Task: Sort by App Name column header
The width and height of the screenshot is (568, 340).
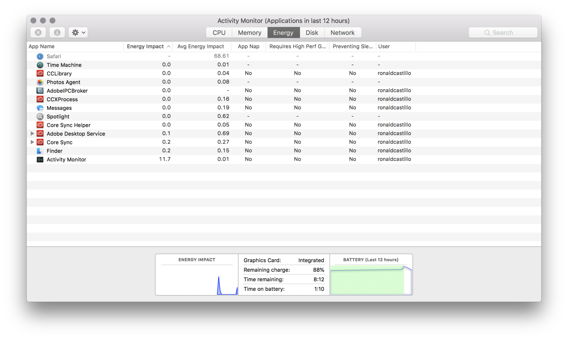Action: (75, 47)
